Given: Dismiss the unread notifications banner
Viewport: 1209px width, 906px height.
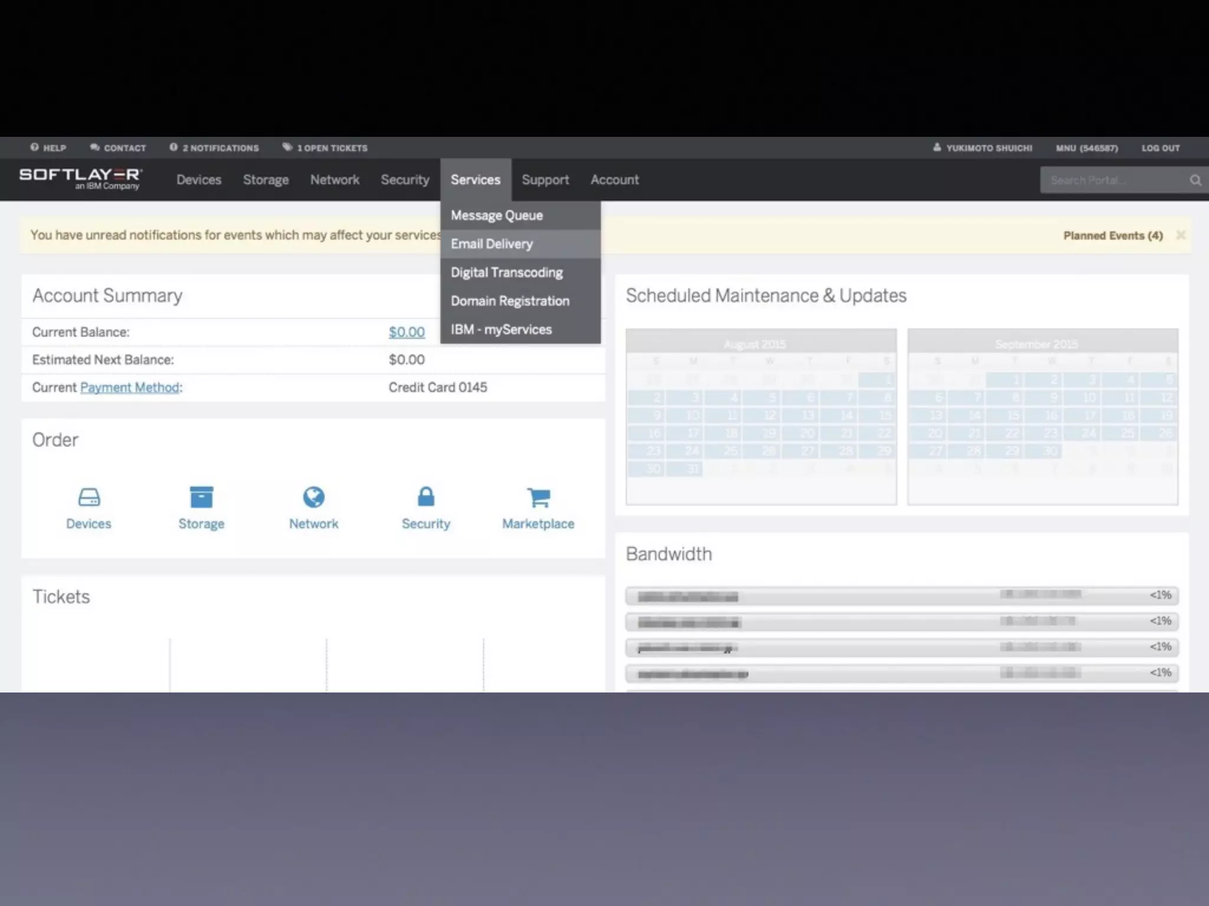Looking at the screenshot, I should pyautogui.click(x=1181, y=235).
